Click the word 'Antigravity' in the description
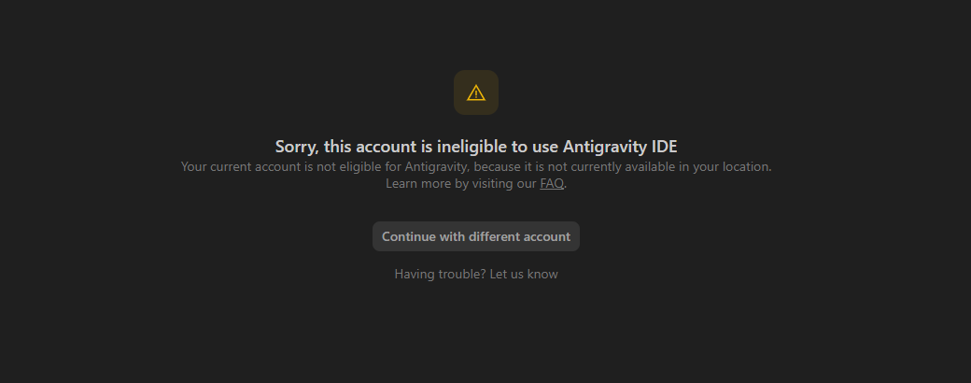This screenshot has width=971, height=383. pyautogui.click(x=436, y=166)
